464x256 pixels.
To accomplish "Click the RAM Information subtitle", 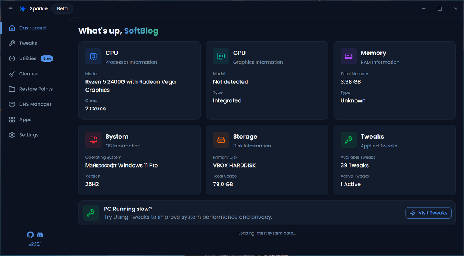I will click(x=380, y=62).
